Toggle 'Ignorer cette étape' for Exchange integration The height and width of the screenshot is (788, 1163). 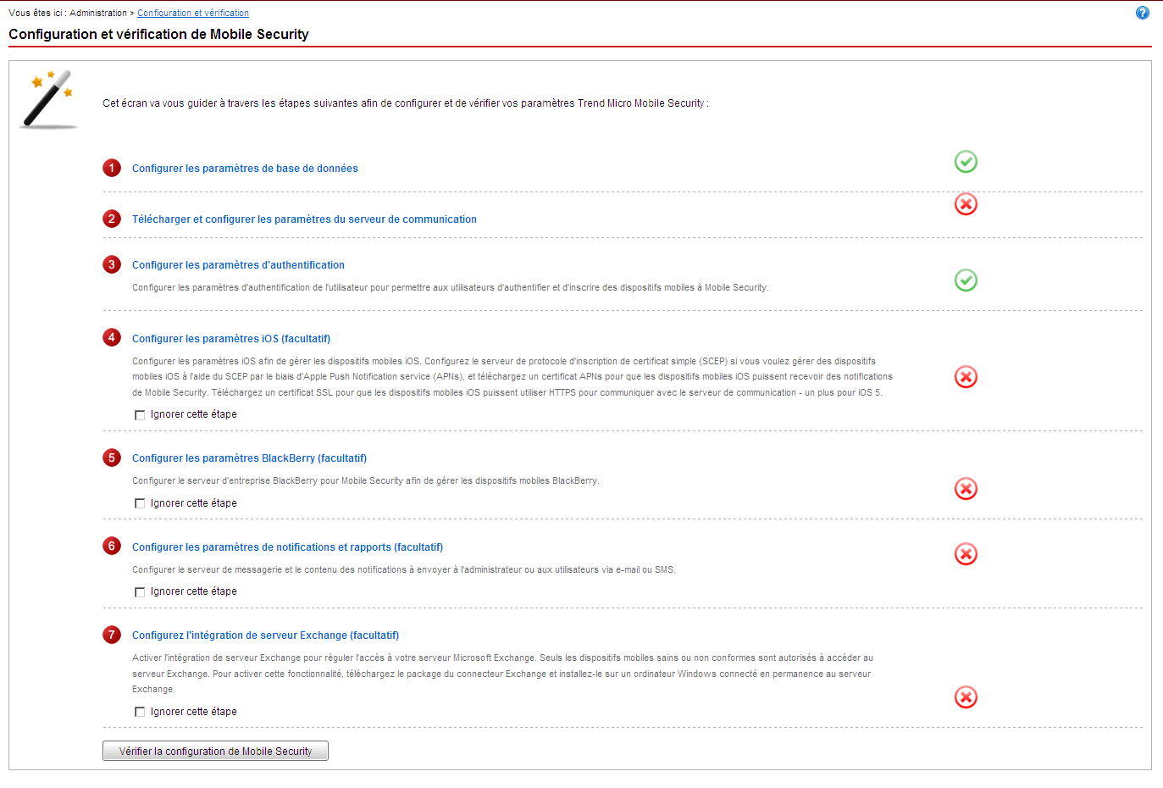[x=140, y=713]
